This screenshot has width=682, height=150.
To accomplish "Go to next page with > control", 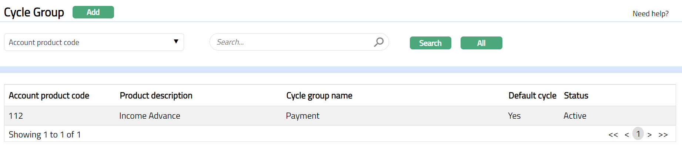I will [x=649, y=135].
